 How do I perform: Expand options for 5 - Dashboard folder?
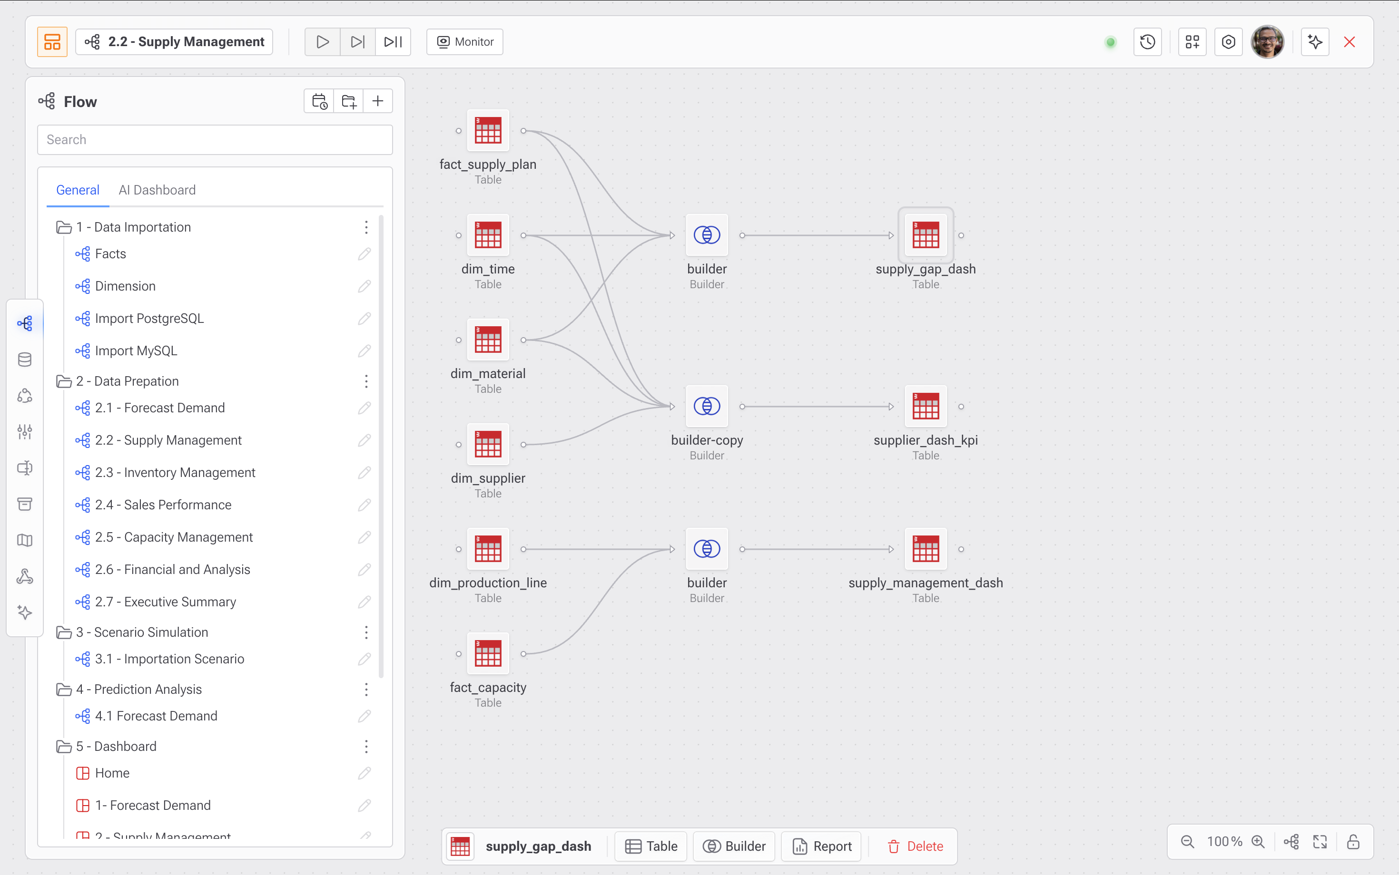point(366,747)
